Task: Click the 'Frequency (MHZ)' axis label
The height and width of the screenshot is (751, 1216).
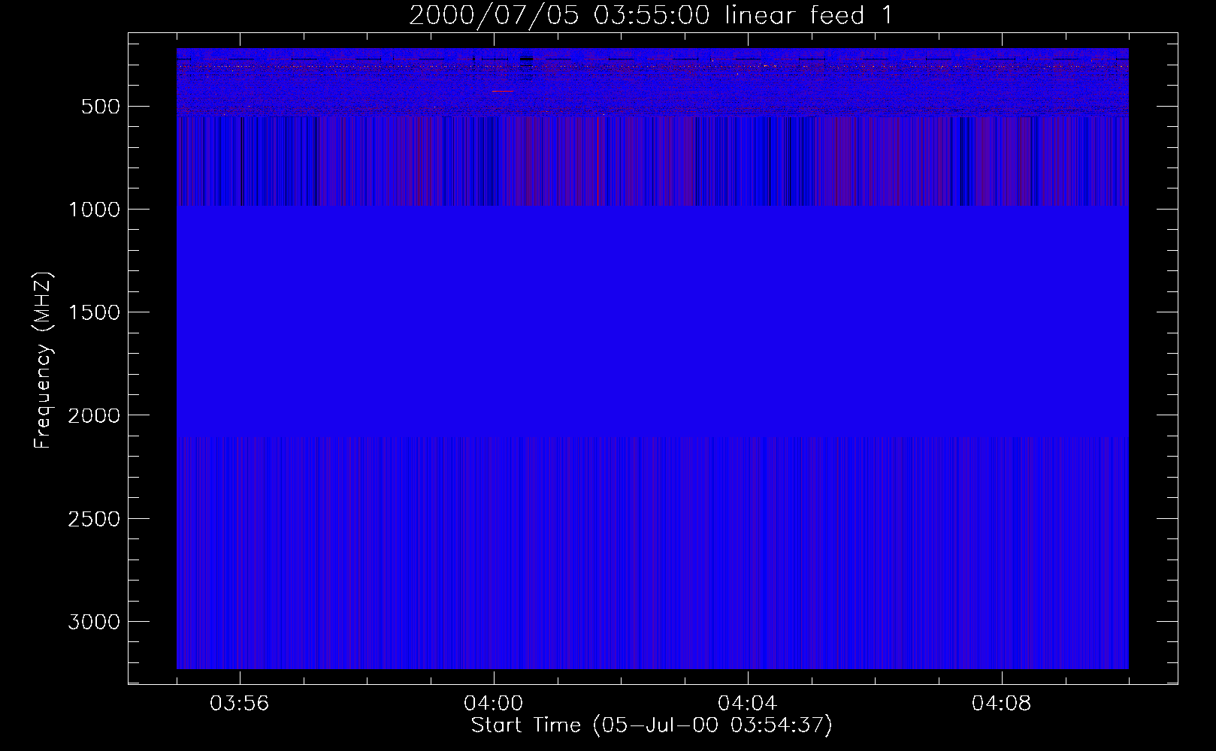Action: [44, 360]
